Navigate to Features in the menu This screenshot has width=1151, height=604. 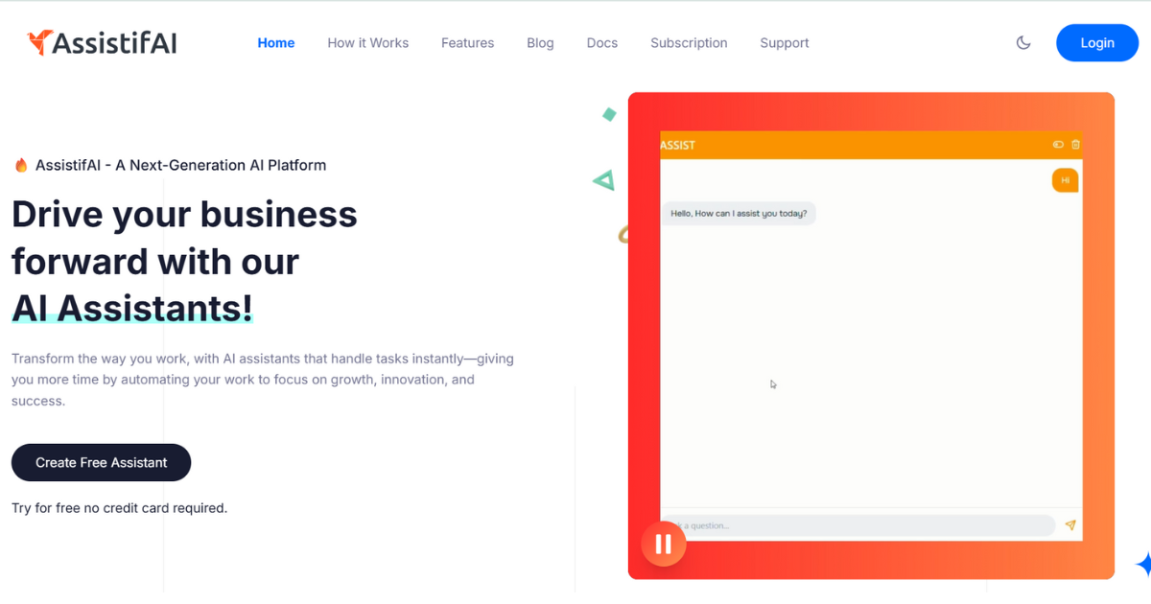click(x=467, y=43)
